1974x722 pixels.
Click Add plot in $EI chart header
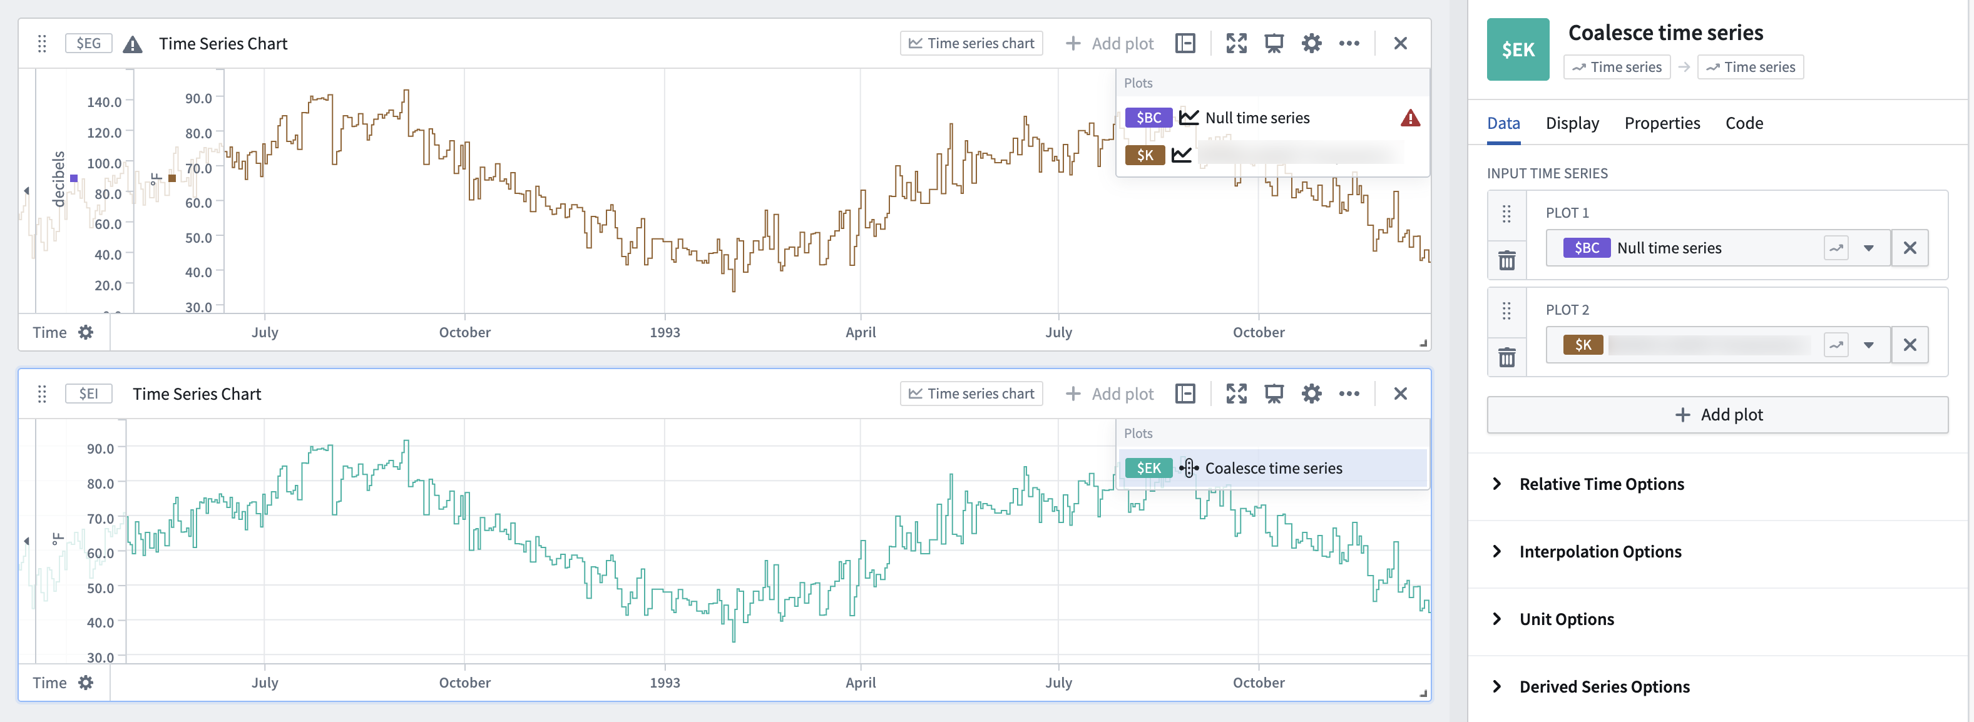pyautogui.click(x=1110, y=394)
